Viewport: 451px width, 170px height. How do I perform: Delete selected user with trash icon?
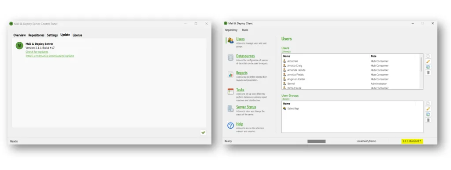click(x=428, y=73)
